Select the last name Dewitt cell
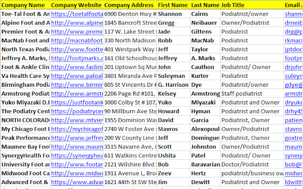 coord(205,182)
